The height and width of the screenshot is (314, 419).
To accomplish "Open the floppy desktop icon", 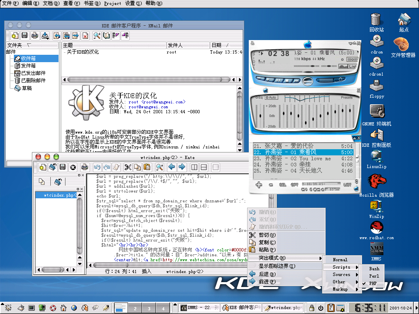I will coord(376,89).
